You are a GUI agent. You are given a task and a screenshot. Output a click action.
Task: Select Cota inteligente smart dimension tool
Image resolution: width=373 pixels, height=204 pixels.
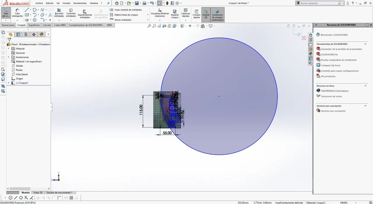point(17,13)
